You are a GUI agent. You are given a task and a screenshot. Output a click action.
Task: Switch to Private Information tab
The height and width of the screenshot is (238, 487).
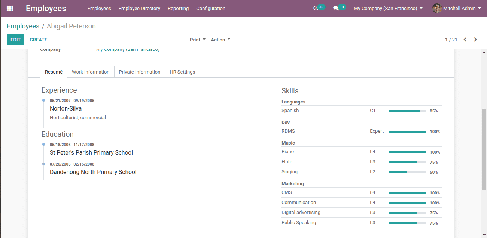[140, 72]
